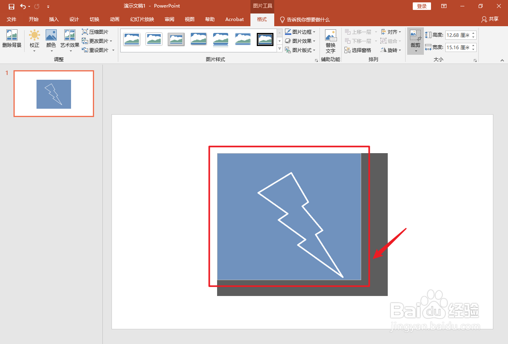This screenshot has height=344, width=508.
Task: Click the Undo arrow icon
Action: (x=23, y=6)
